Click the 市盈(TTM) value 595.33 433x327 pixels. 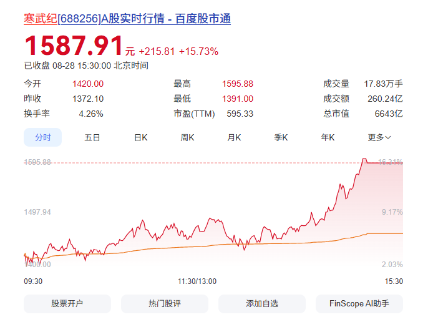point(240,114)
